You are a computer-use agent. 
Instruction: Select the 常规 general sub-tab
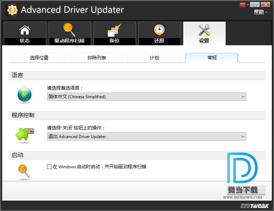211,58
